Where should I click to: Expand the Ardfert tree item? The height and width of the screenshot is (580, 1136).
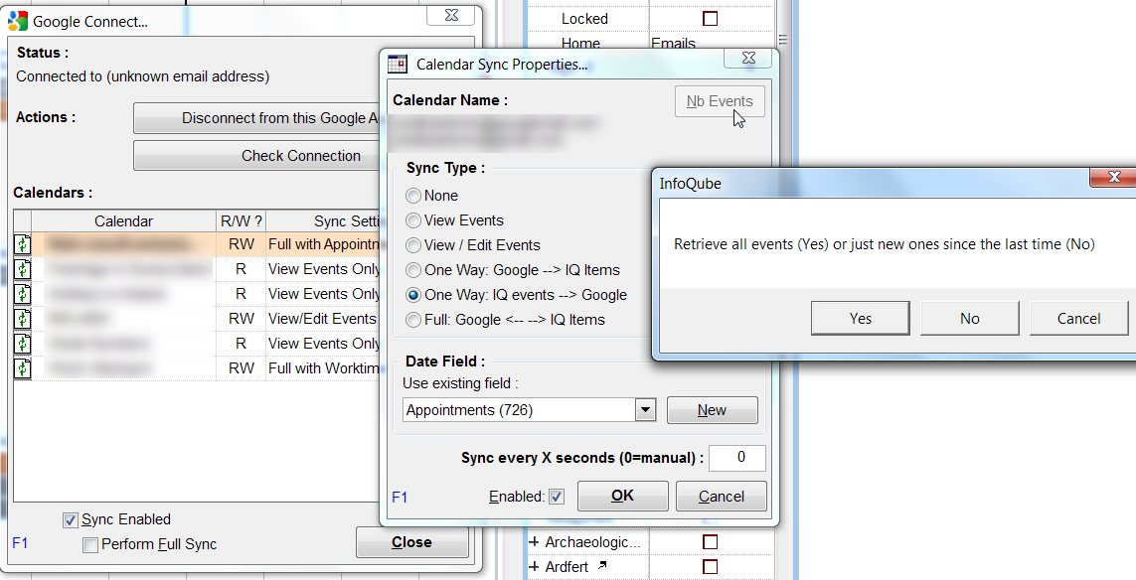tap(534, 566)
